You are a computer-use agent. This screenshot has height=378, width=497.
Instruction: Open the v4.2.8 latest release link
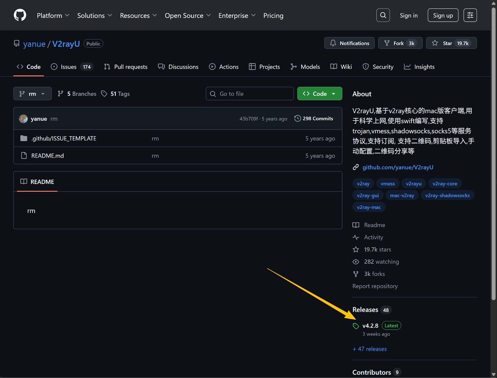coord(370,326)
